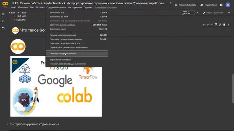This screenshot has height=131, width=234.
Task: Open the Справка menu
Action: pos(88,7)
